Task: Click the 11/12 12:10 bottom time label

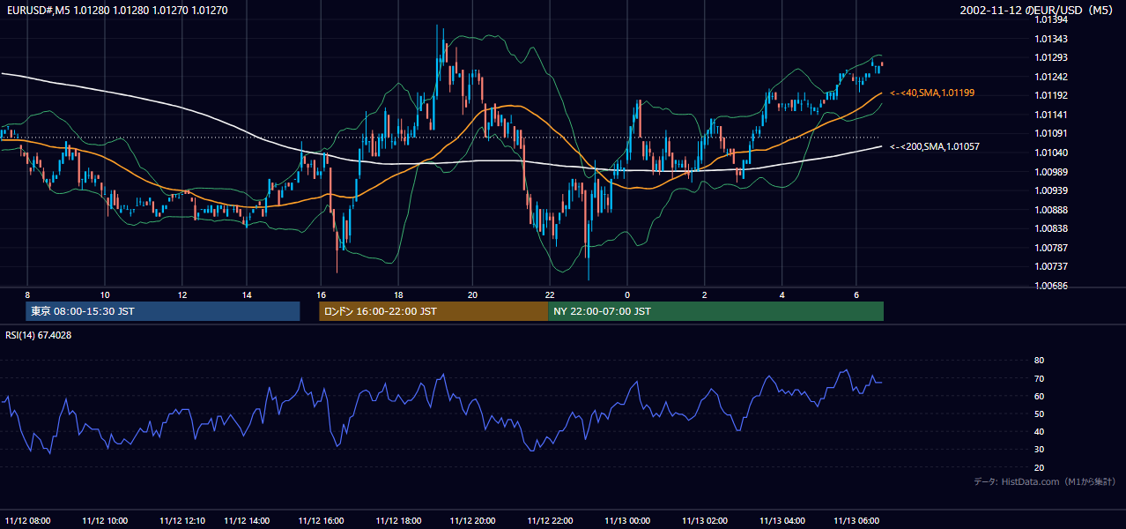Action: (181, 520)
